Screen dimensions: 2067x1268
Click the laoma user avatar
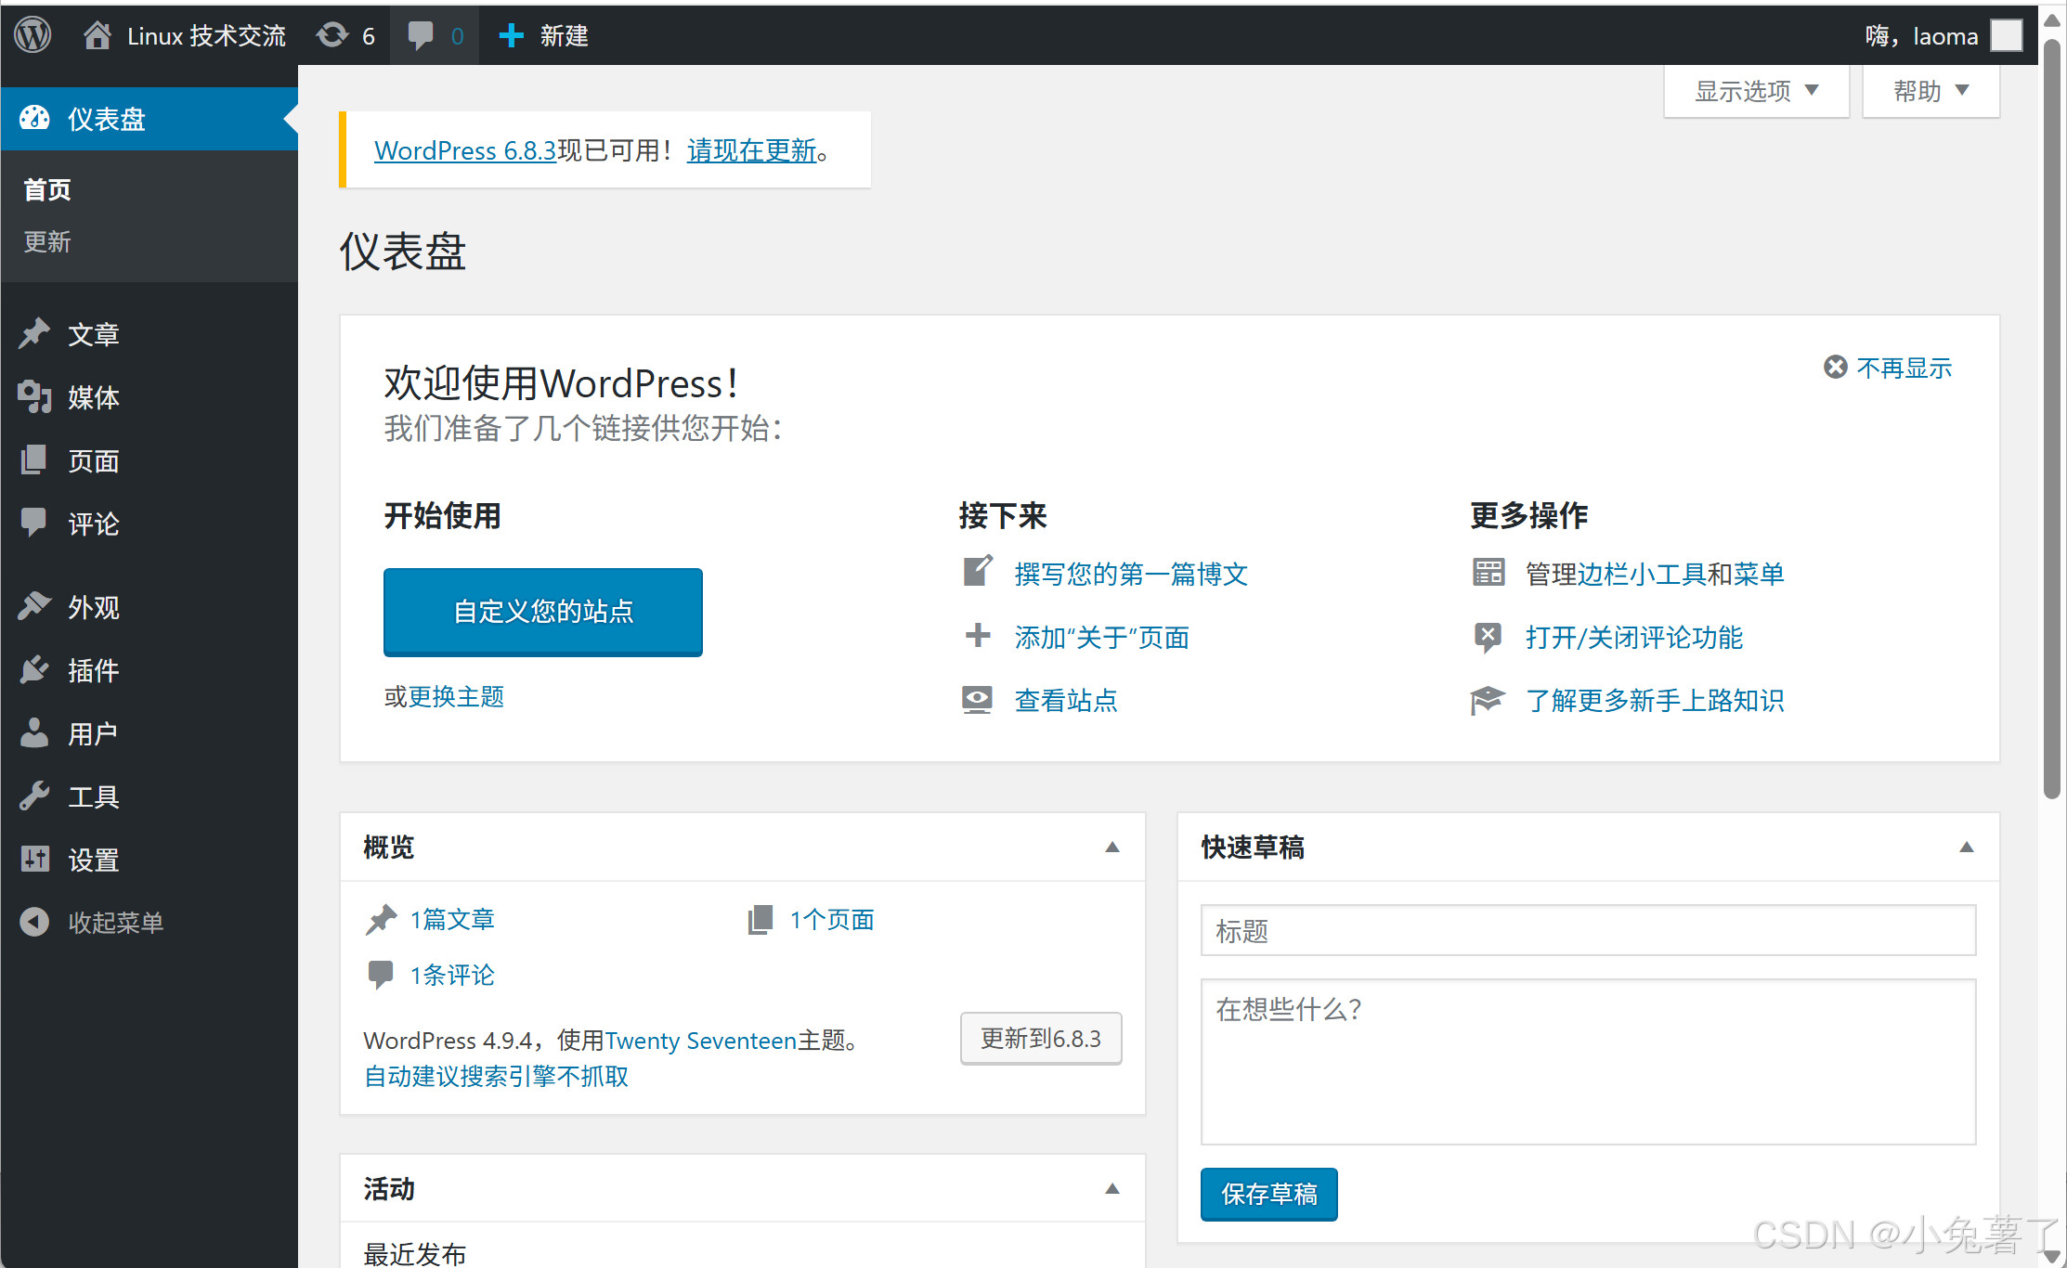(2006, 35)
